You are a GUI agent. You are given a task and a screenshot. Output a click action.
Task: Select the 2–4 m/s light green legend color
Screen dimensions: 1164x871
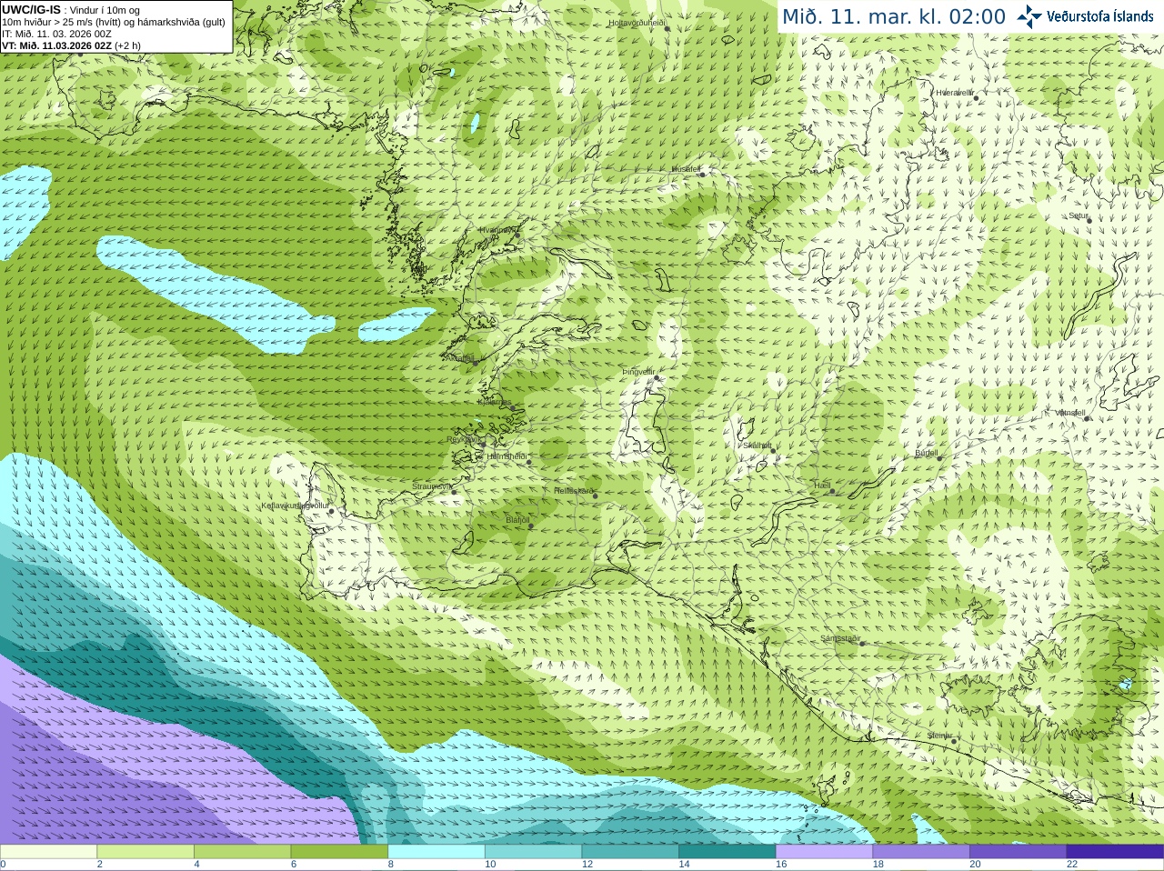point(145,852)
